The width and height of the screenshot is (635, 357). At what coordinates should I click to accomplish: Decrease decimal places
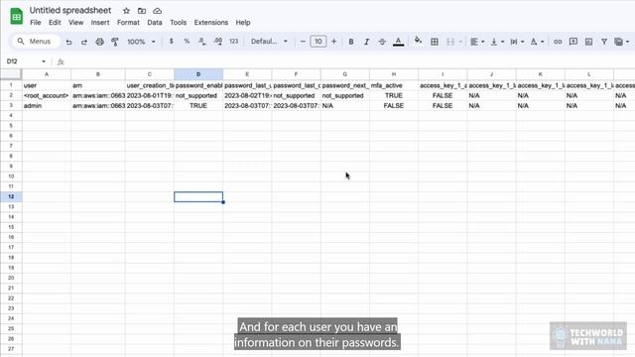coord(202,42)
